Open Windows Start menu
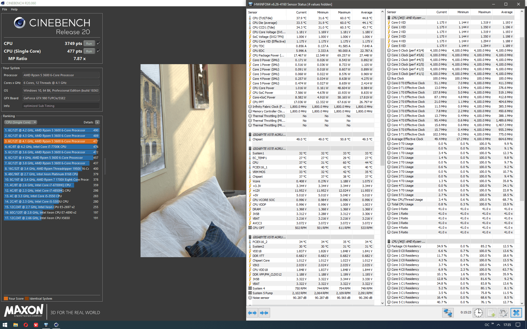Screen dimensions: 527x329 (5, 325)
